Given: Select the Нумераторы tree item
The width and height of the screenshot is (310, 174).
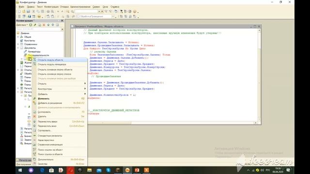Looking at the screenshot, I should coord(34,52).
